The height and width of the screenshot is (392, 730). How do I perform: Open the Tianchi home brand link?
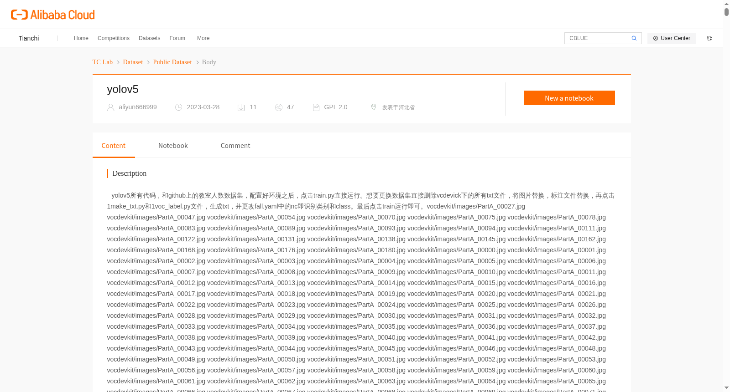click(29, 38)
